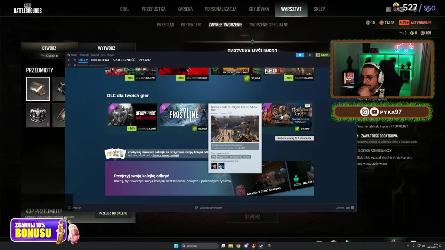Open the Przejrzyj swoją kolejkę odkryć banner

click(210, 178)
